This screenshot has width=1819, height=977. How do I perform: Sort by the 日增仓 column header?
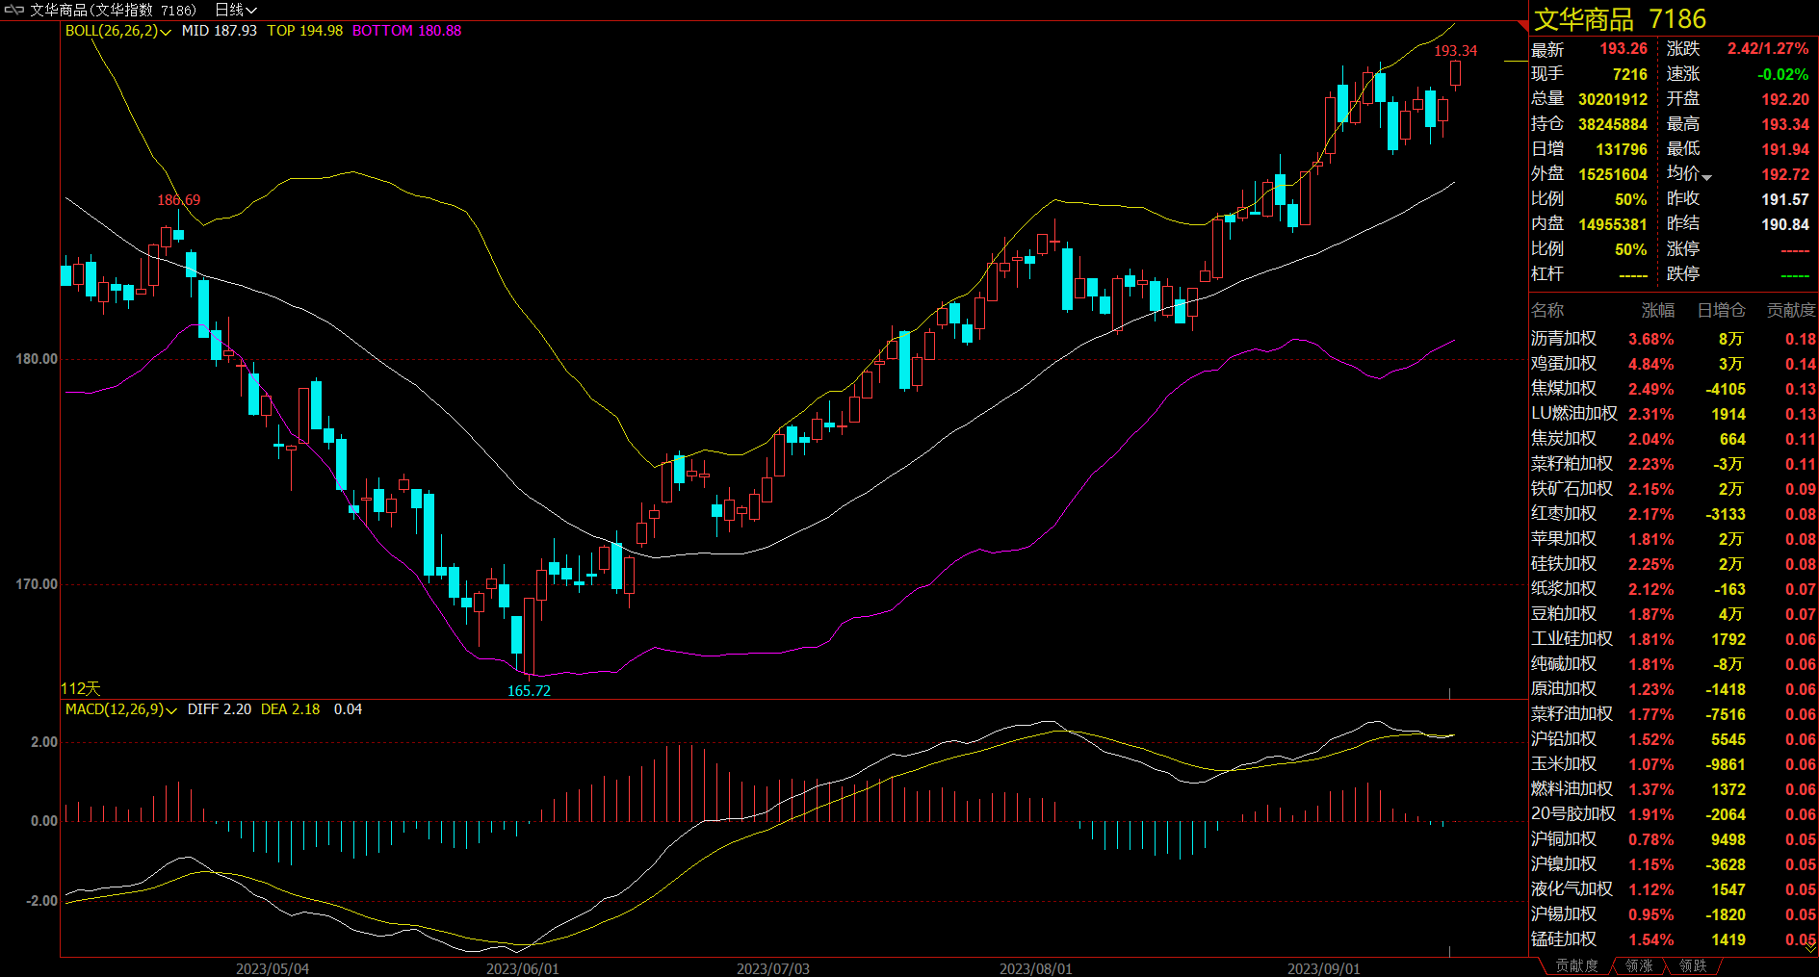coord(1721,310)
